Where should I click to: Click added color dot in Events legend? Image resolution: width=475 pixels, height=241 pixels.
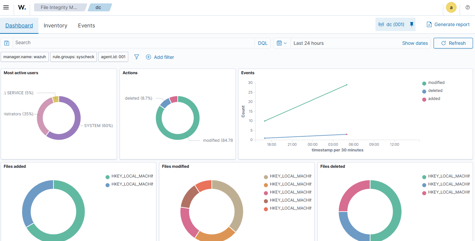pos(424,99)
